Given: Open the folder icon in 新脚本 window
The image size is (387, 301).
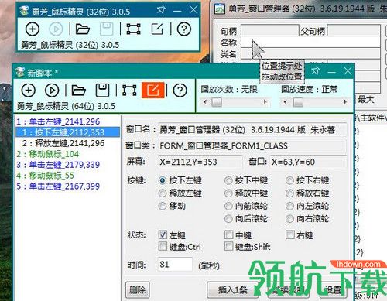Looking at the screenshot, I should click(x=78, y=91).
